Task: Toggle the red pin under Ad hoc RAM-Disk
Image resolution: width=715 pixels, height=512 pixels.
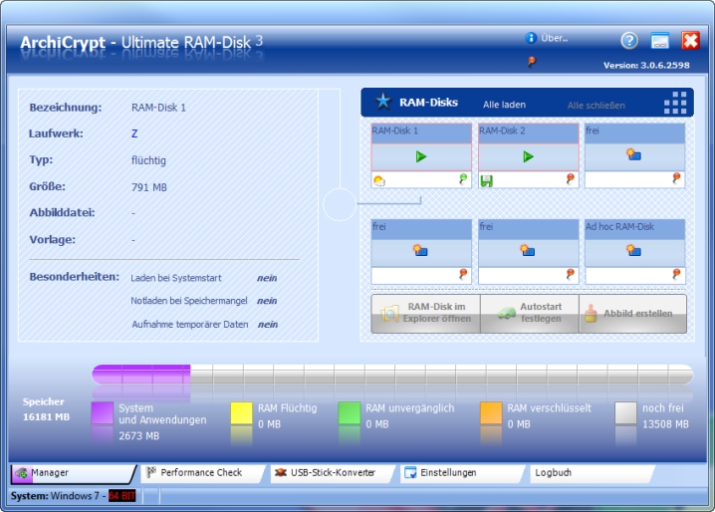Action: [677, 274]
